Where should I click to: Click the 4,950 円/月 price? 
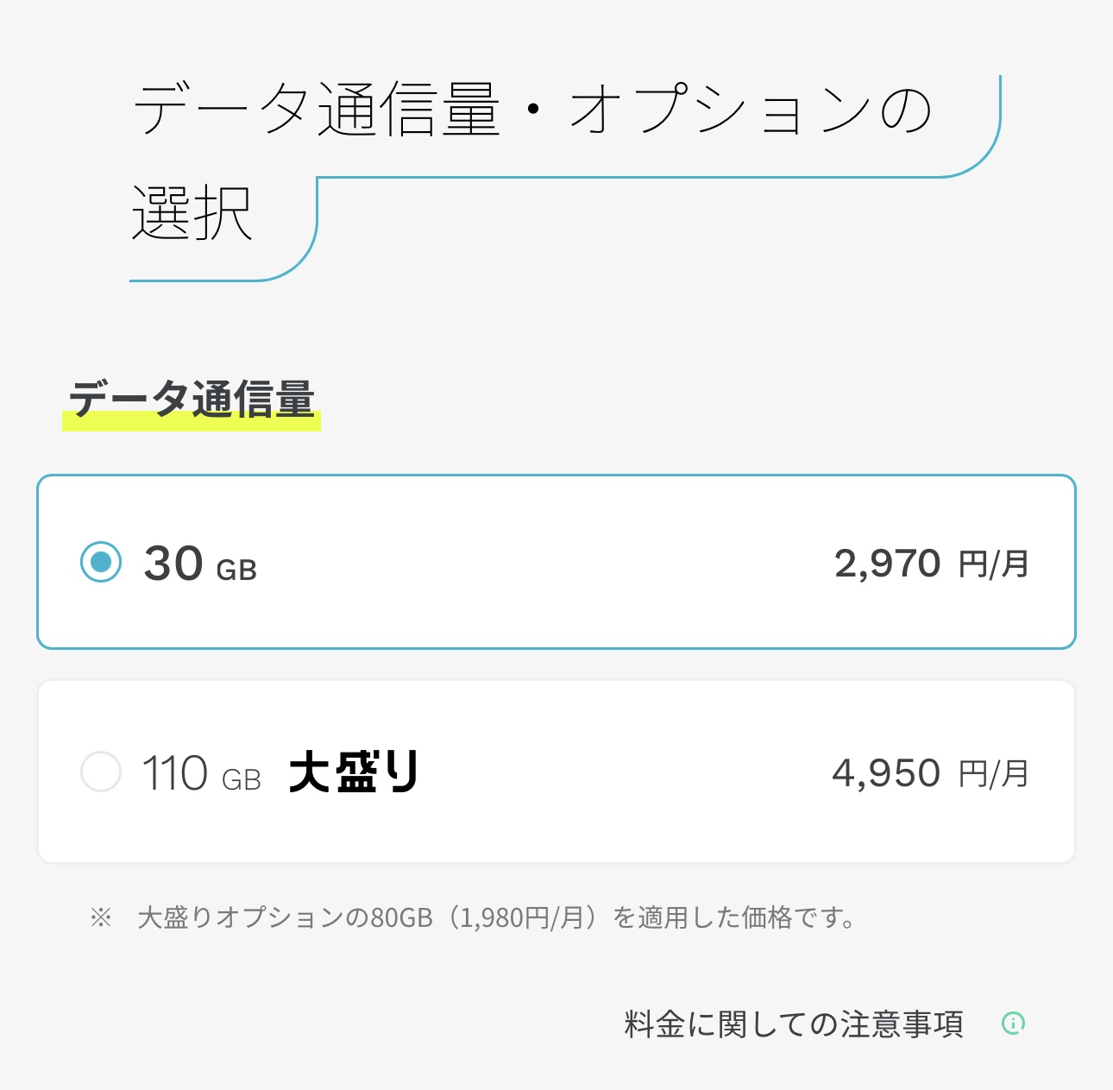pyautogui.click(x=930, y=773)
